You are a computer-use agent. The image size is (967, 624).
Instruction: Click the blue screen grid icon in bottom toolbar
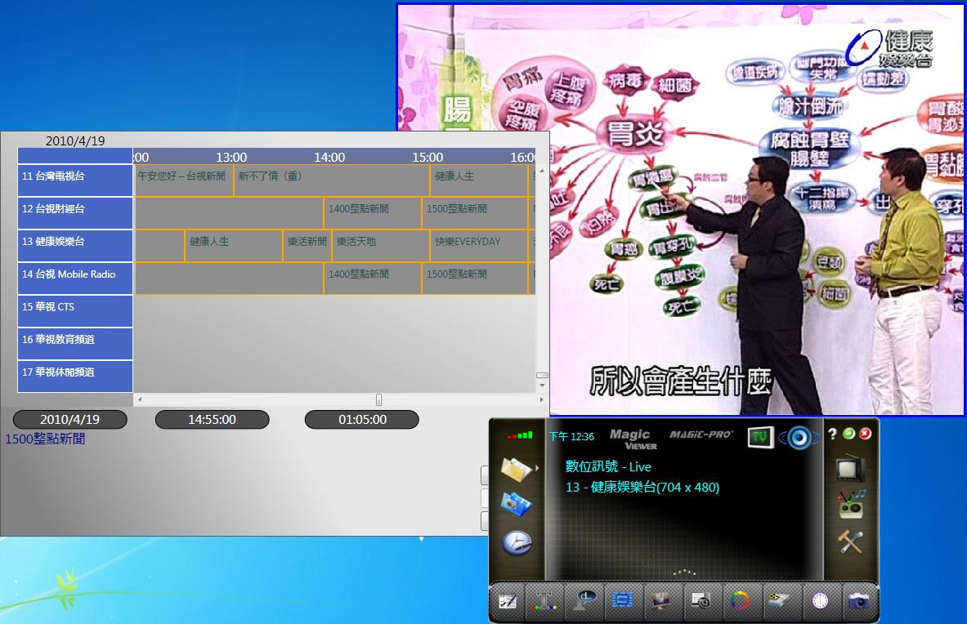622,599
